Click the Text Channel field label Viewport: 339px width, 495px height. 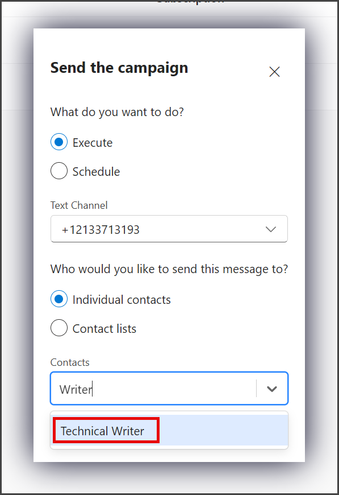pyautogui.click(x=79, y=205)
